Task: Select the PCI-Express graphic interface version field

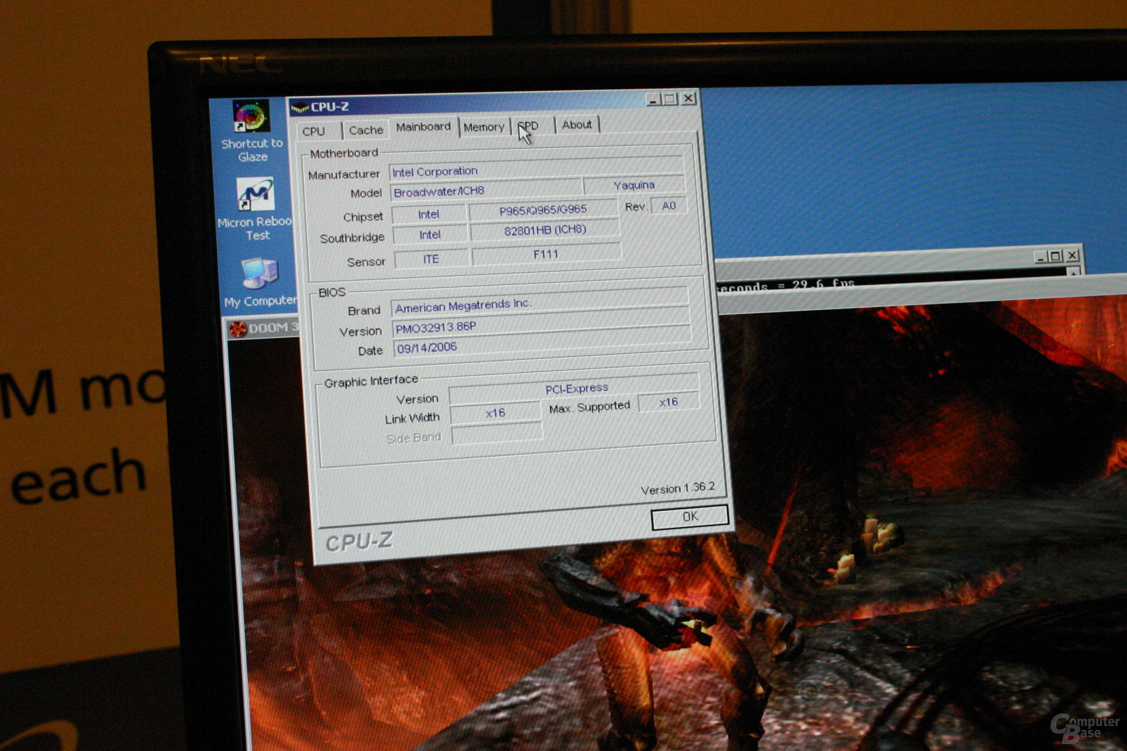Action: tap(575, 388)
